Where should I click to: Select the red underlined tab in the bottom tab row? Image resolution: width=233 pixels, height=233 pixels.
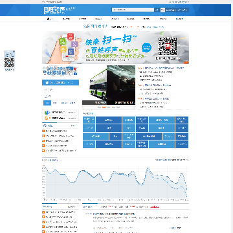(155, 207)
